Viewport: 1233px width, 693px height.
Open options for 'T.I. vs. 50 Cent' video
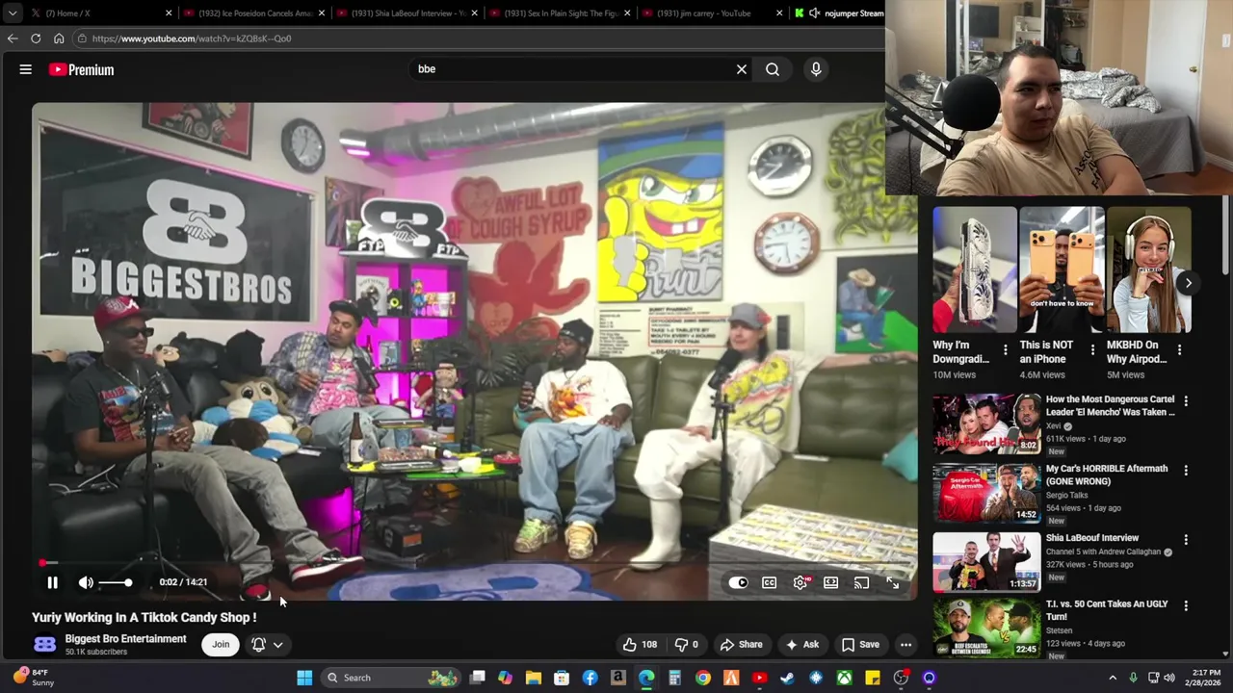[1186, 605]
